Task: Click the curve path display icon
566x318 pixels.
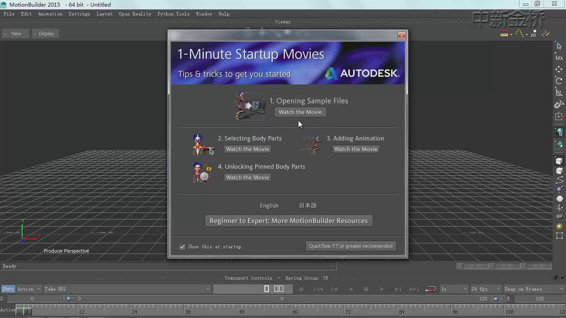Action: (559, 180)
